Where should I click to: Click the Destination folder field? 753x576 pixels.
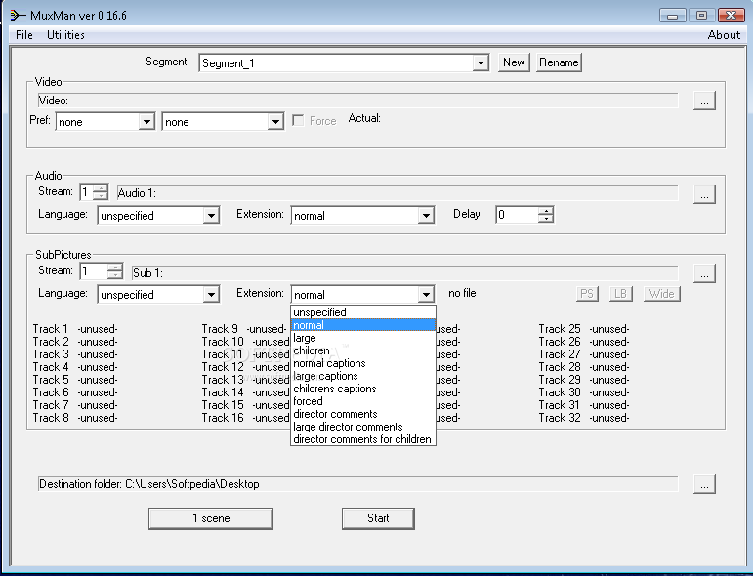pos(357,484)
